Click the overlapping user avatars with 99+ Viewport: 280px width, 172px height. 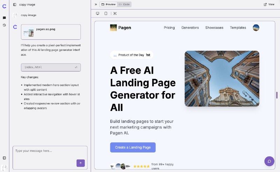point(120,166)
